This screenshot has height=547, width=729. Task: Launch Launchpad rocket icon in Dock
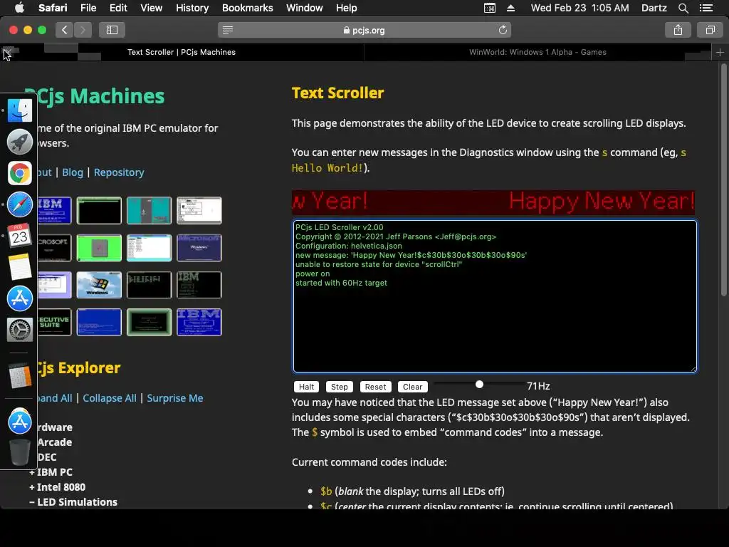[19, 142]
